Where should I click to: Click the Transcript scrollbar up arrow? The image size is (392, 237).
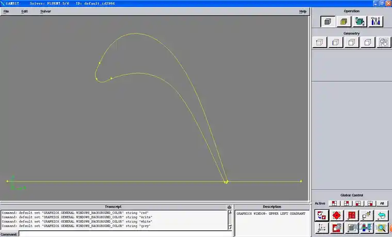230,212
